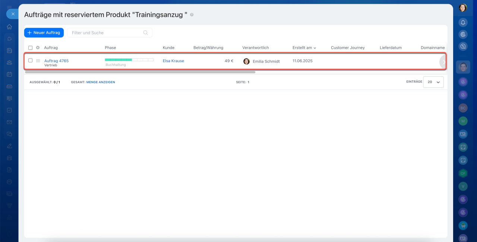Go to home icon in left sidebar
The height and width of the screenshot is (242, 477).
9,27
